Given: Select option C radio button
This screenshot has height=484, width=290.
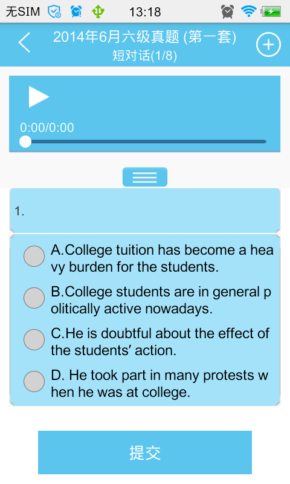Looking at the screenshot, I should pos(34,339).
